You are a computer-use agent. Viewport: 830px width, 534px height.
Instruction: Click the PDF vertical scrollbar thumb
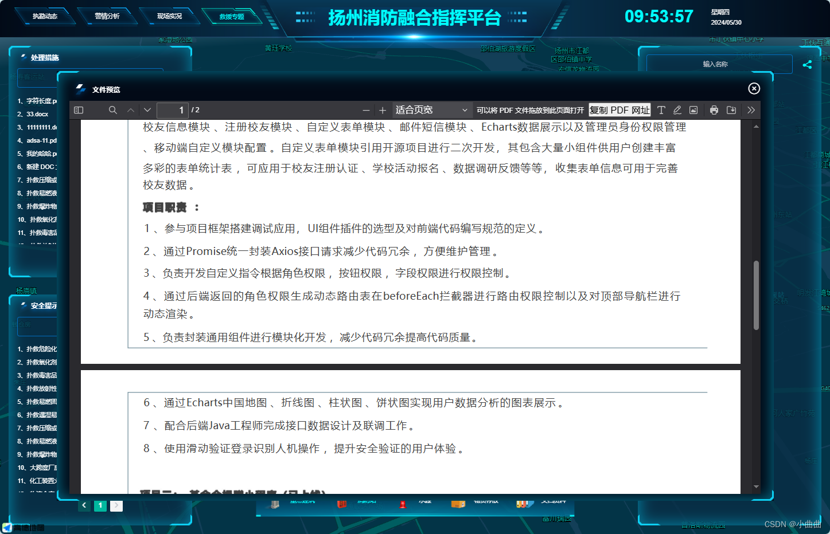pos(756,295)
